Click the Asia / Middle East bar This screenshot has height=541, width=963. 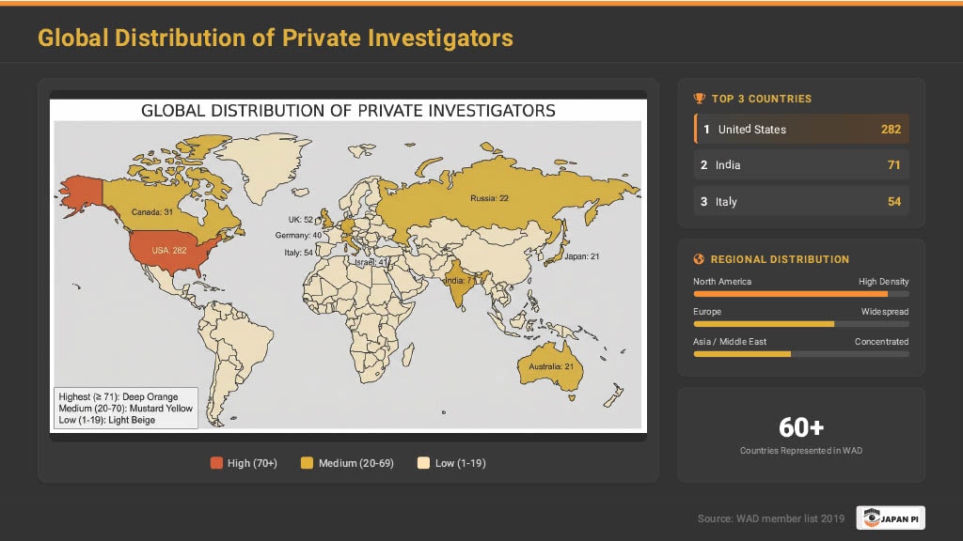point(800,354)
